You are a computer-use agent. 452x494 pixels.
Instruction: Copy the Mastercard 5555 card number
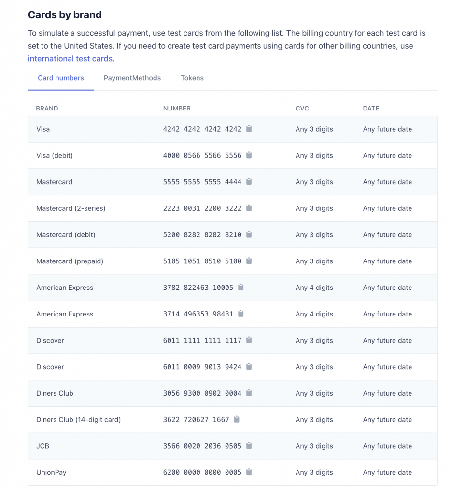point(249,181)
